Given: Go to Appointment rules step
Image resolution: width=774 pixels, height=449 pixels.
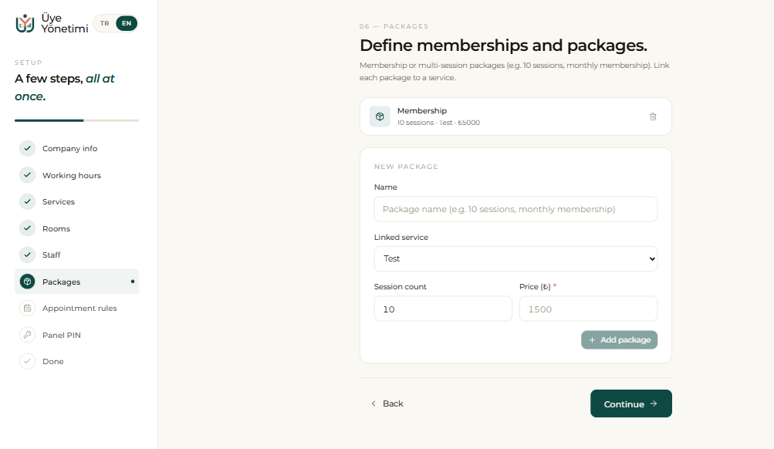Looking at the screenshot, I should click(76, 308).
